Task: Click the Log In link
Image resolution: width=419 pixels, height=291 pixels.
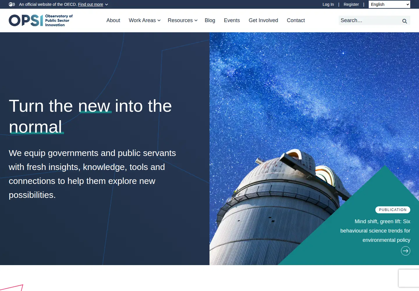Action: tap(328, 4)
